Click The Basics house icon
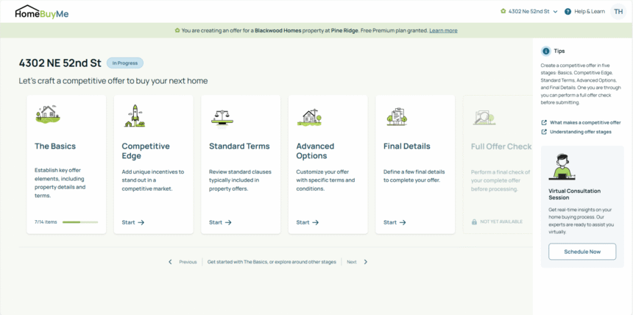Viewport: 633px width, 315px height. tap(47, 114)
